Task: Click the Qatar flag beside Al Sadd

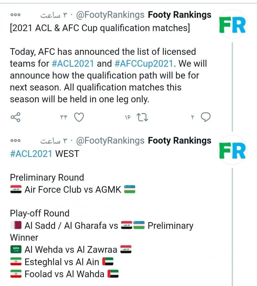Action: coord(16,225)
